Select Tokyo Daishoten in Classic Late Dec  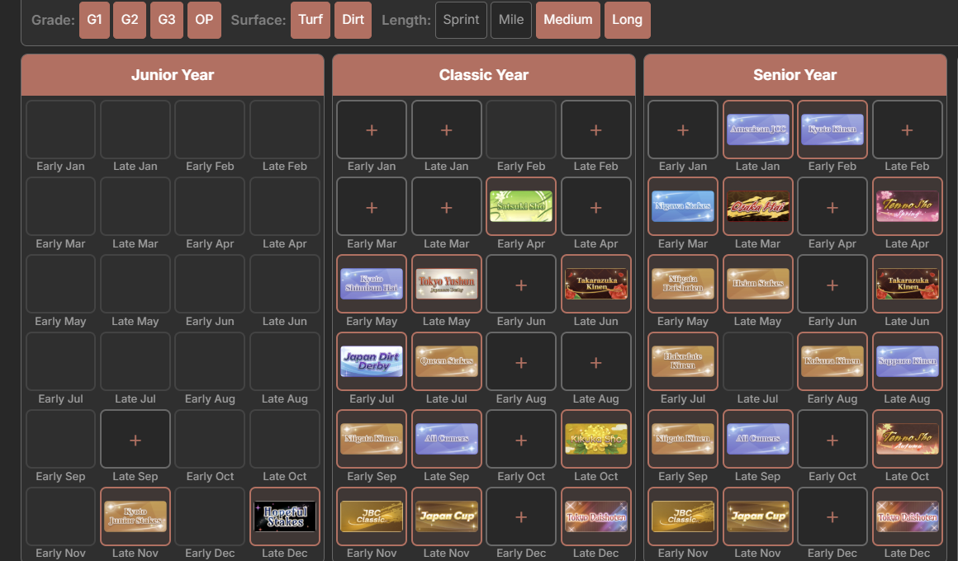point(595,516)
